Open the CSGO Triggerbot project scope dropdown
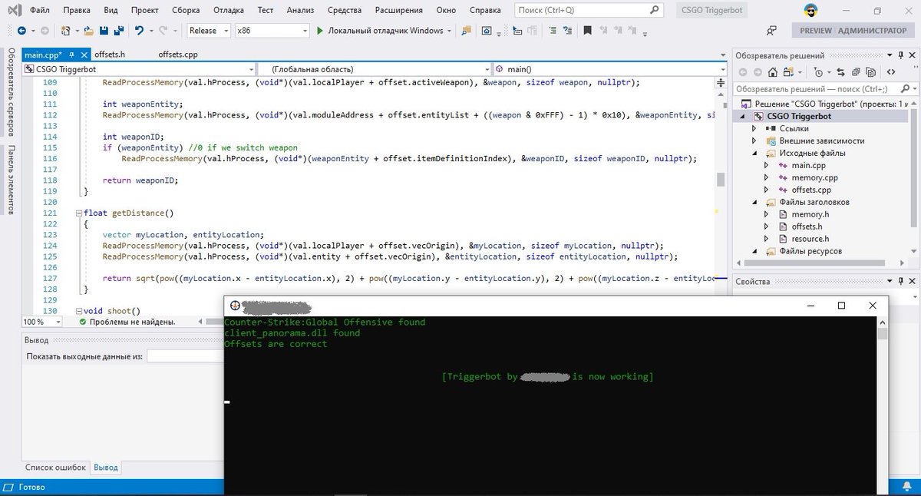 (140, 69)
